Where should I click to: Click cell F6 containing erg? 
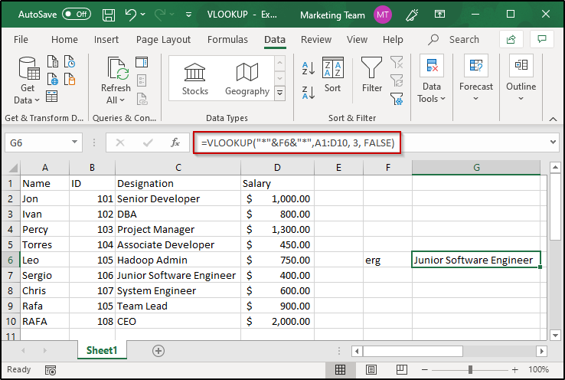pyautogui.click(x=387, y=260)
